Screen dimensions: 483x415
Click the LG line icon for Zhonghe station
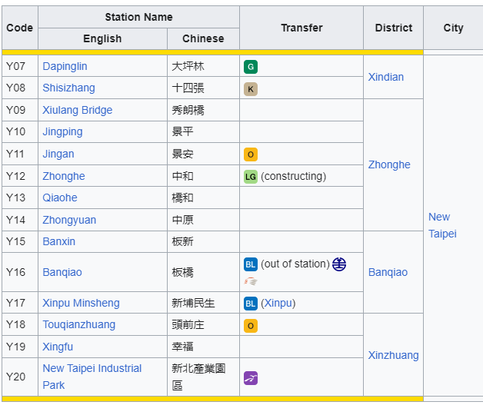[250, 177]
